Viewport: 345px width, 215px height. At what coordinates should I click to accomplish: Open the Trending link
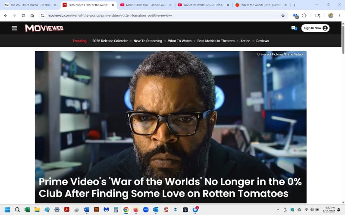coord(79,41)
